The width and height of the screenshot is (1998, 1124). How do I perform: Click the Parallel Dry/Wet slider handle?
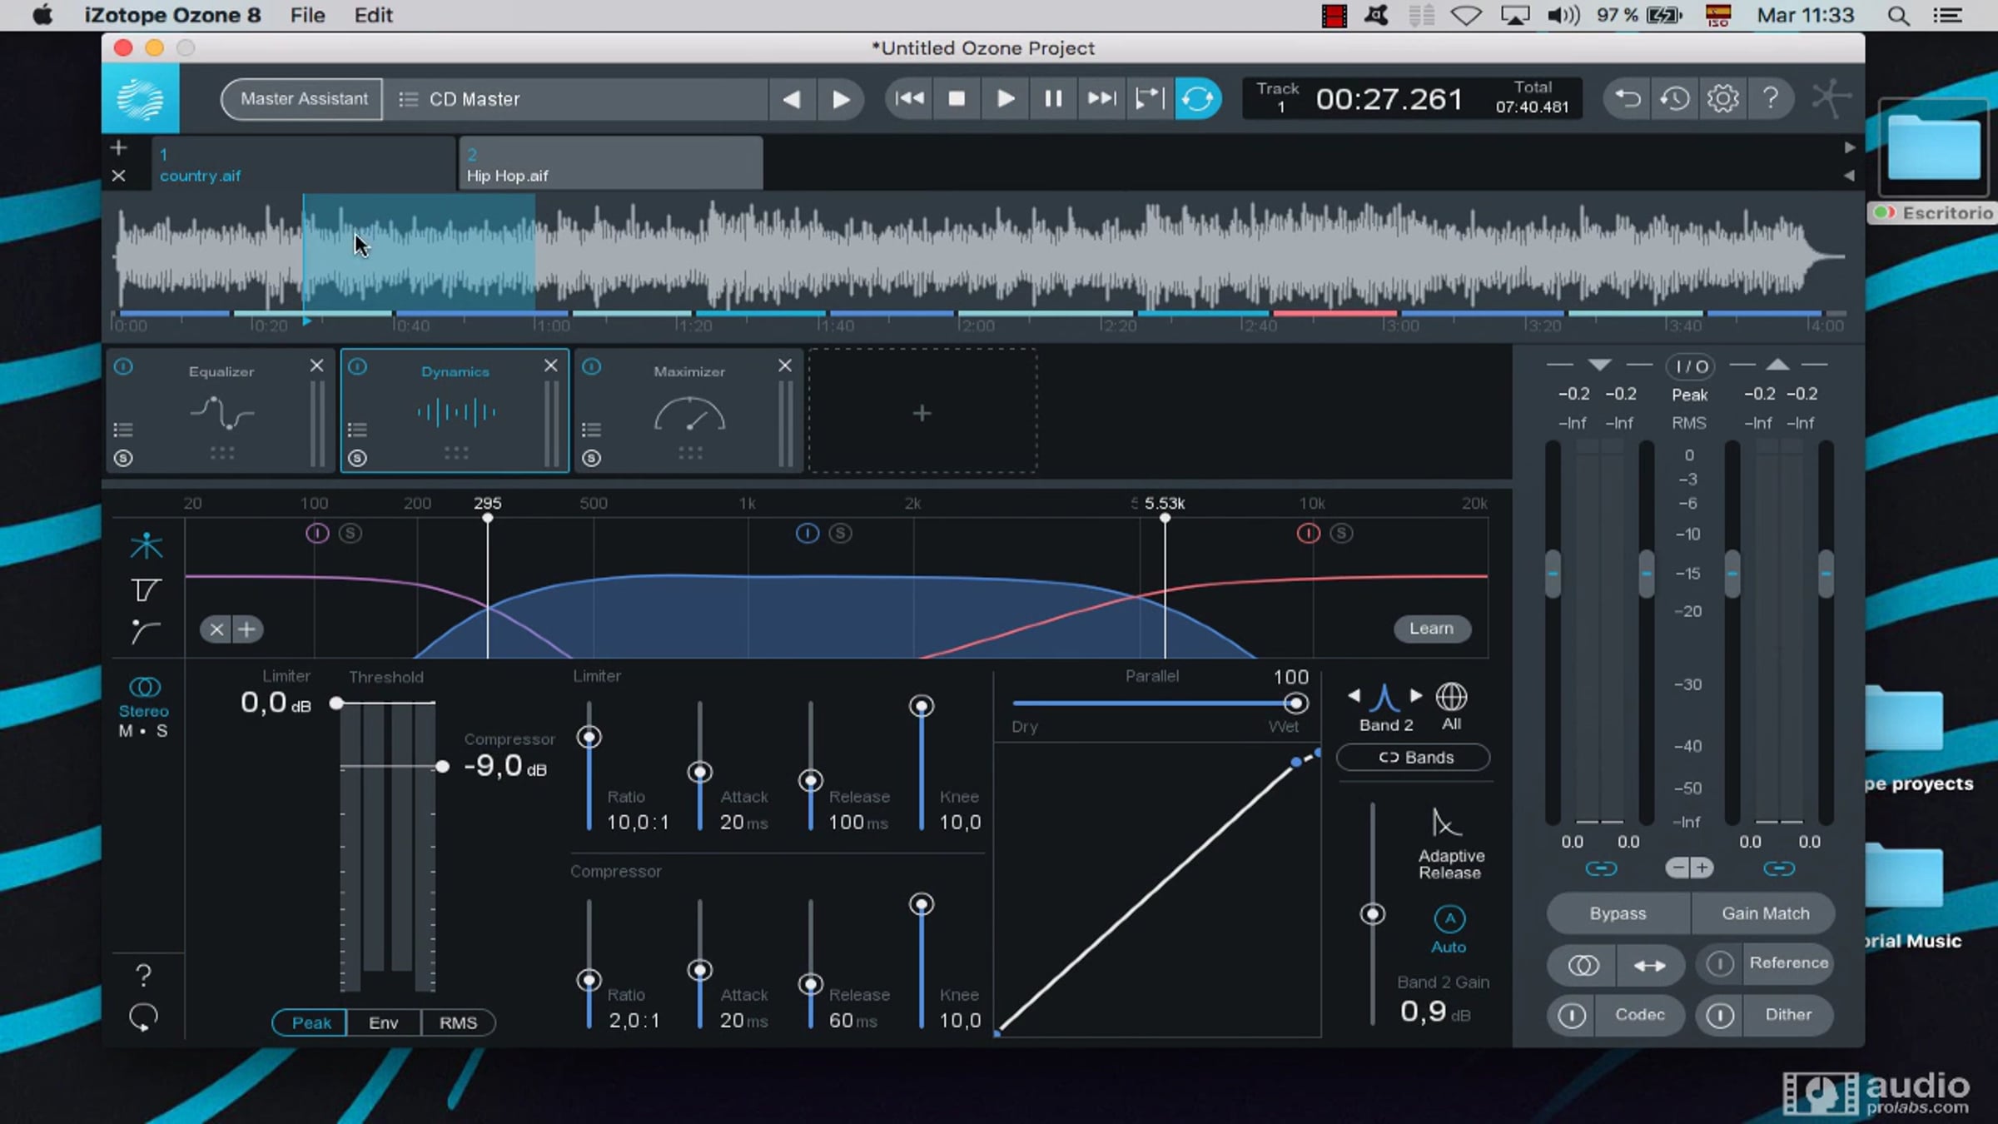1295,704
